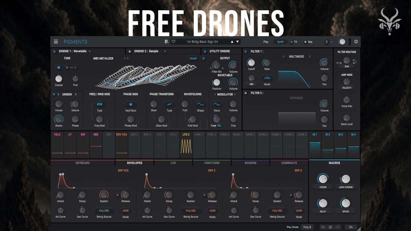This screenshot has height=231, width=411.
Task: Open the preset library browser icon
Action: 166,42
